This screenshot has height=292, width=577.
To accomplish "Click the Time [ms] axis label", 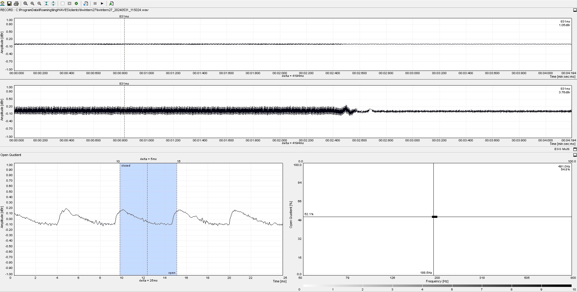I will tap(280, 281).
